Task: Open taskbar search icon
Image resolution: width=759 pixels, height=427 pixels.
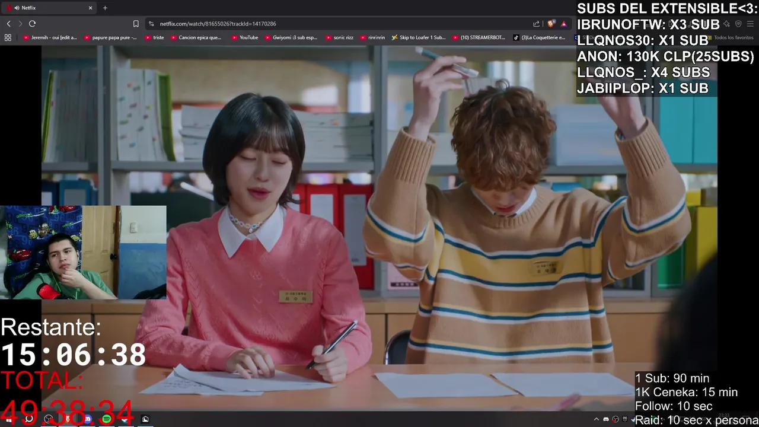Action: pos(28,419)
